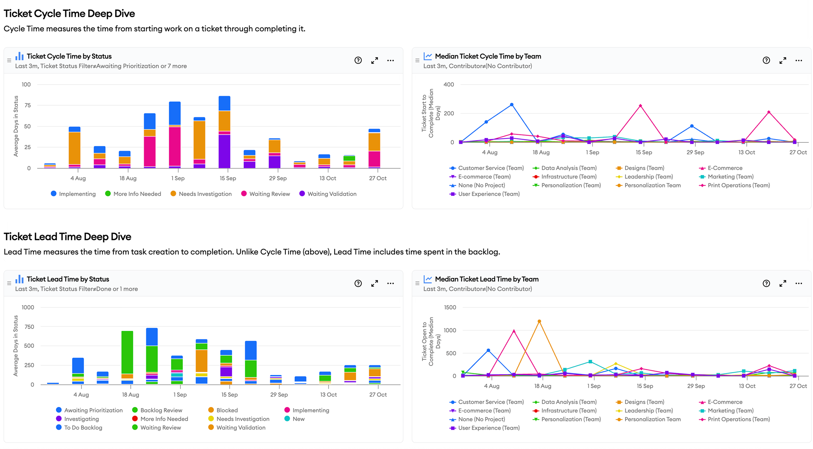Screen dimensions: 813x449
Task: Click Median Ticket Lead Time by Team title
Action: coord(487,279)
